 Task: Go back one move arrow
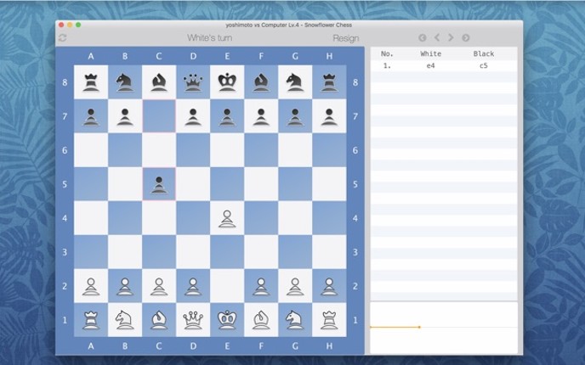[437, 37]
